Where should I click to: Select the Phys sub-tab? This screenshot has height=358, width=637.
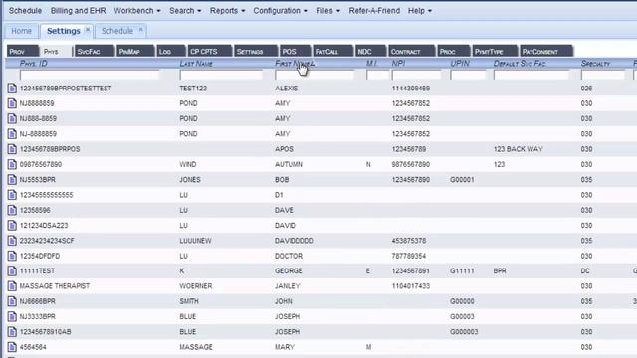[56, 51]
